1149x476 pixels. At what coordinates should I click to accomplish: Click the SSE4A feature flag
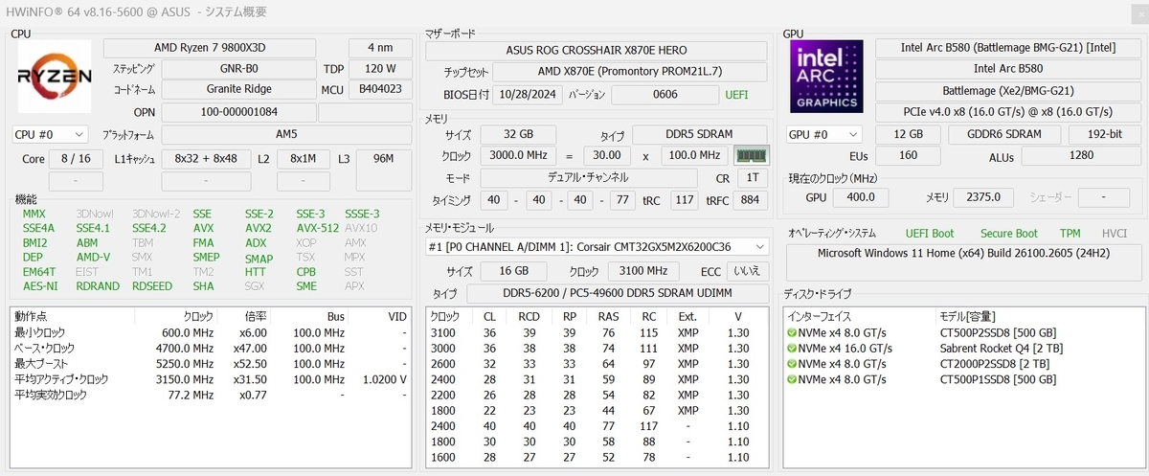tap(39, 228)
